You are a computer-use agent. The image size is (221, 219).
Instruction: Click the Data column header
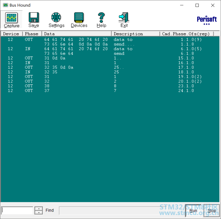pyautogui.click(x=77, y=34)
